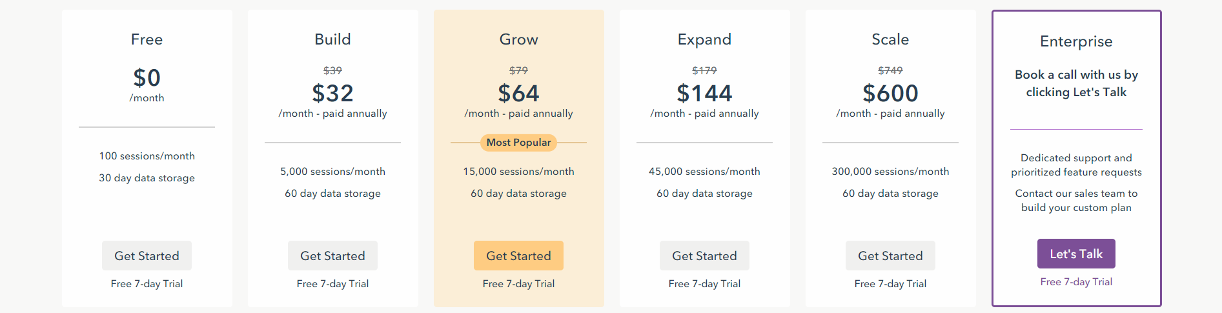Click Get Started under the Build plan
The image size is (1222, 313).
[x=332, y=256]
